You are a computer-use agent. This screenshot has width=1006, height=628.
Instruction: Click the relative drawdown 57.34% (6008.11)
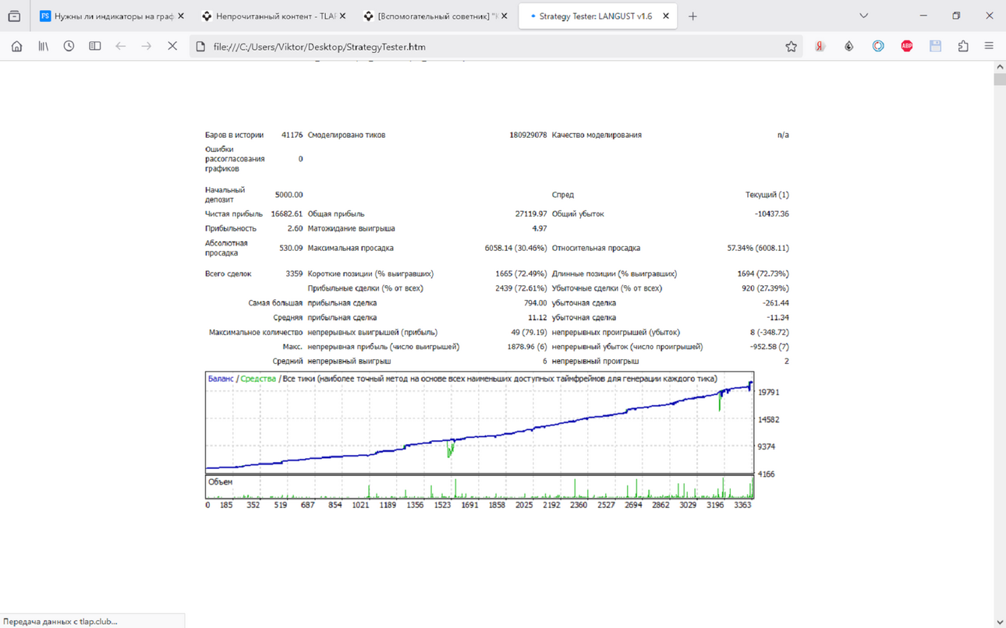(758, 248)
